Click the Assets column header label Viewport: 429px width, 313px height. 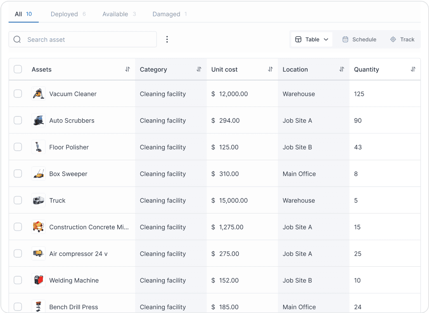tap(42, 69)
